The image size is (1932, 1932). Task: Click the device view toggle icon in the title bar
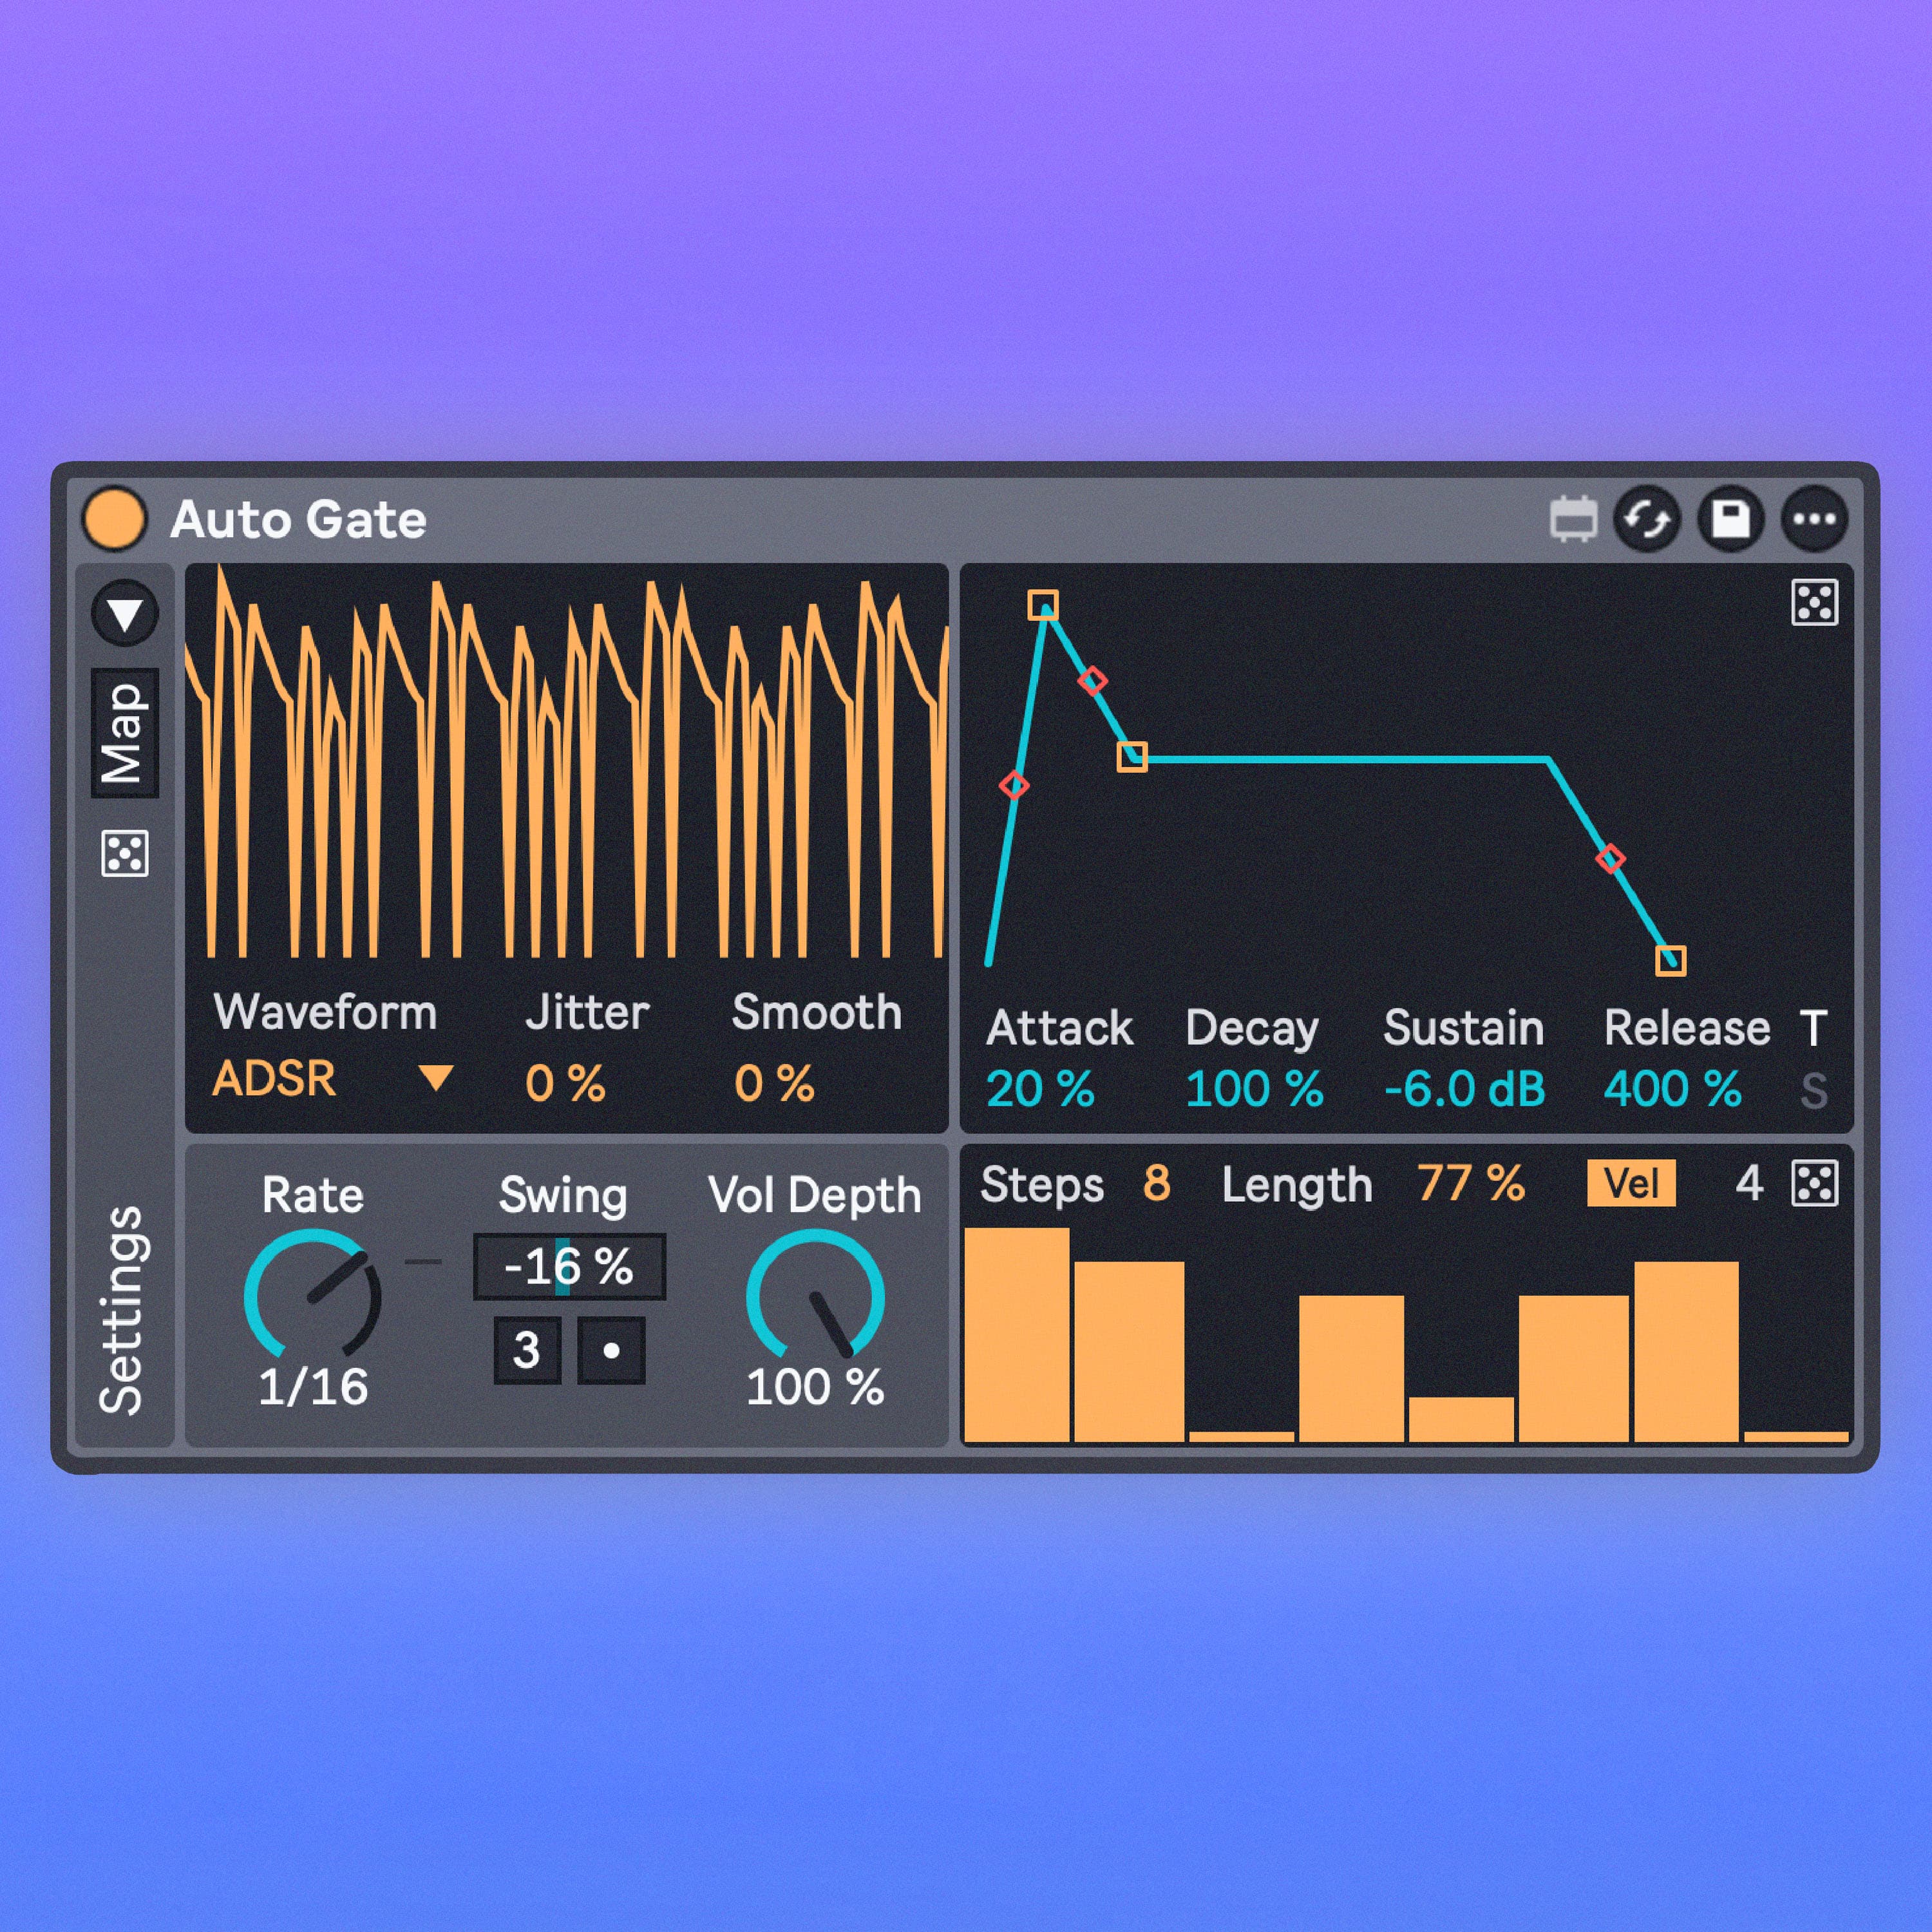pyautogui.click(x=1573, y=519)
